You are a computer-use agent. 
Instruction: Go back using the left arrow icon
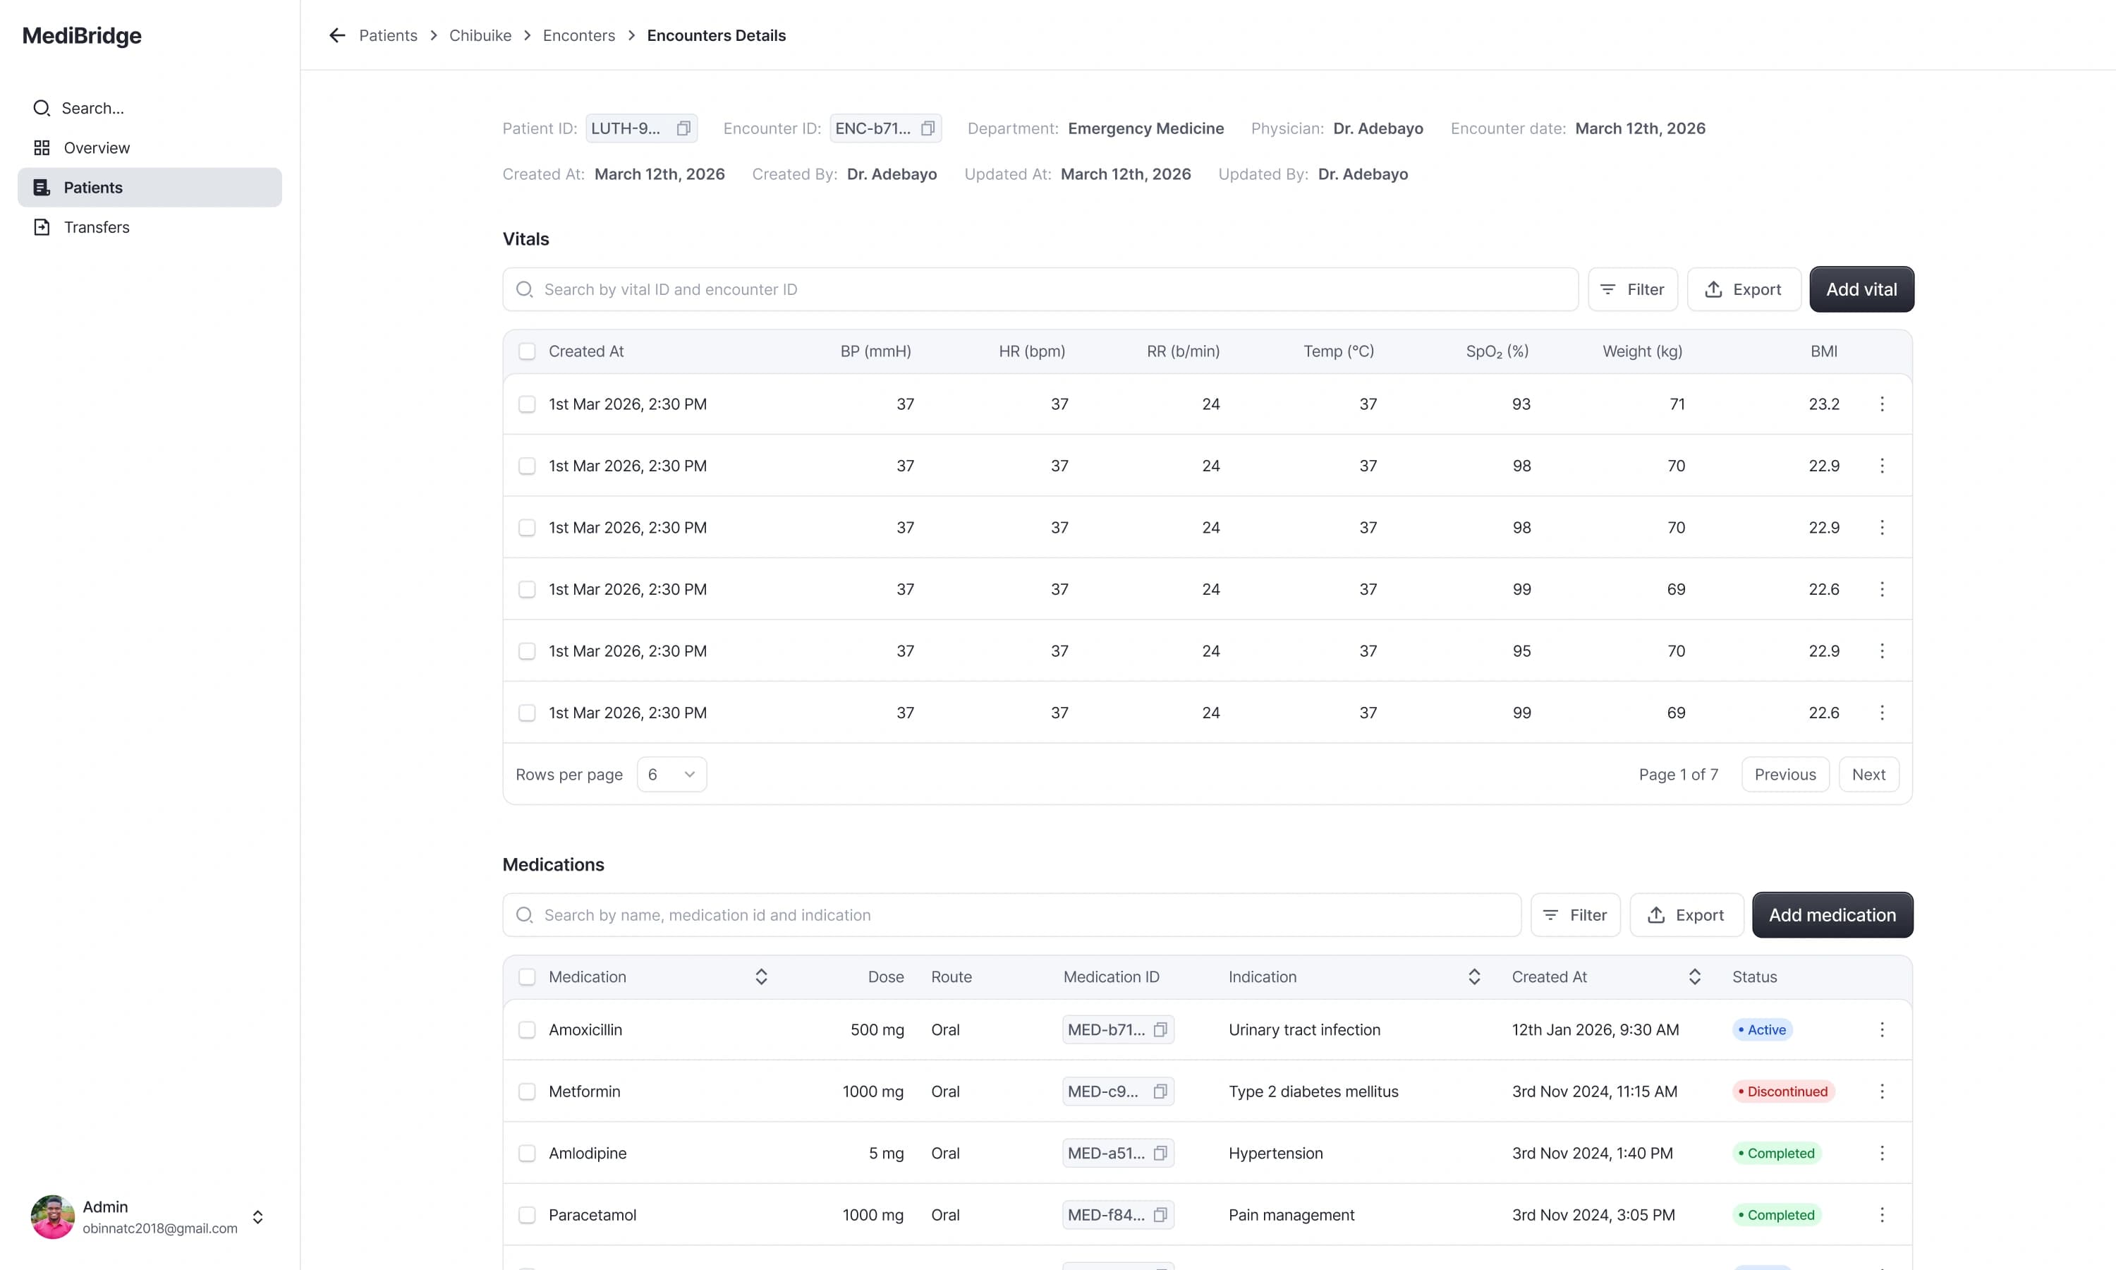click(x=337, y=35)
